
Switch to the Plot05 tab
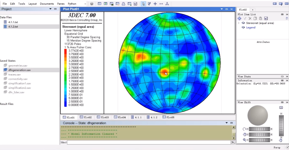[169, 117]
